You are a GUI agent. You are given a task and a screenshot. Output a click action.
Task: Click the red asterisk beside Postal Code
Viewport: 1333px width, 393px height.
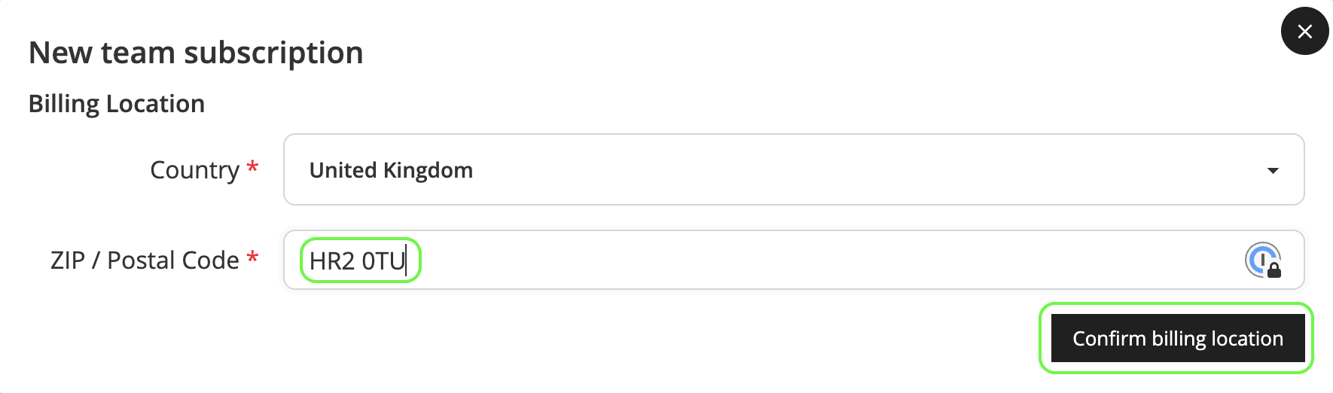pyautogui.click(x=253, y=257)
